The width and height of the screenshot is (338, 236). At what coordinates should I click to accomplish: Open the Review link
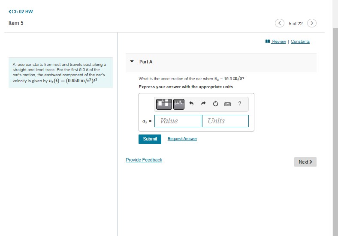pyautogui.click(x=279, y=42)
